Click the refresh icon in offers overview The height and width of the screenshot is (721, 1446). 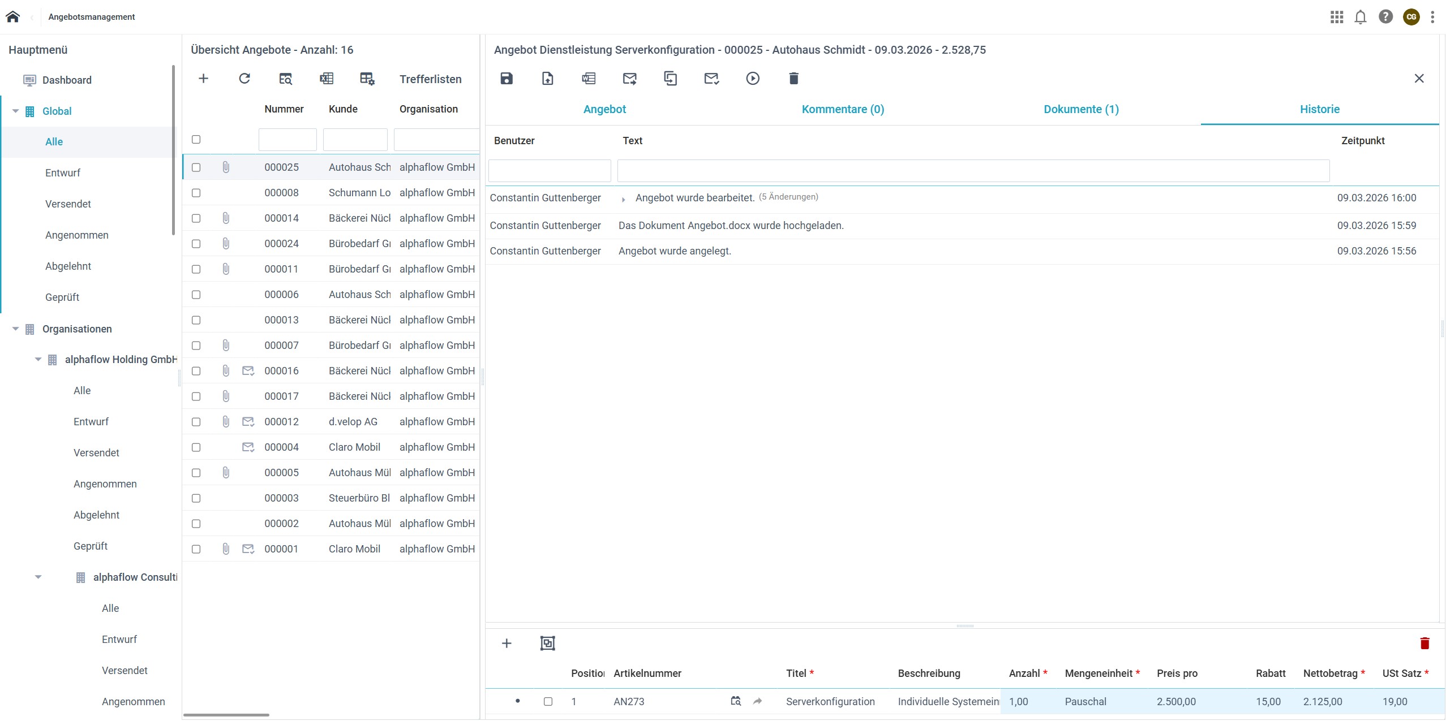tap(244, 79)
